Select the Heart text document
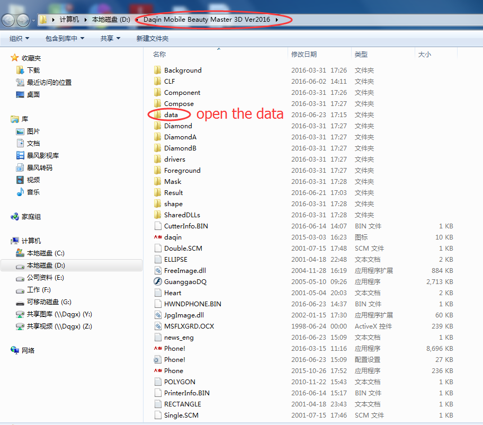The width and height of the screenshot is (483, 425). click(x=173, y=293)
